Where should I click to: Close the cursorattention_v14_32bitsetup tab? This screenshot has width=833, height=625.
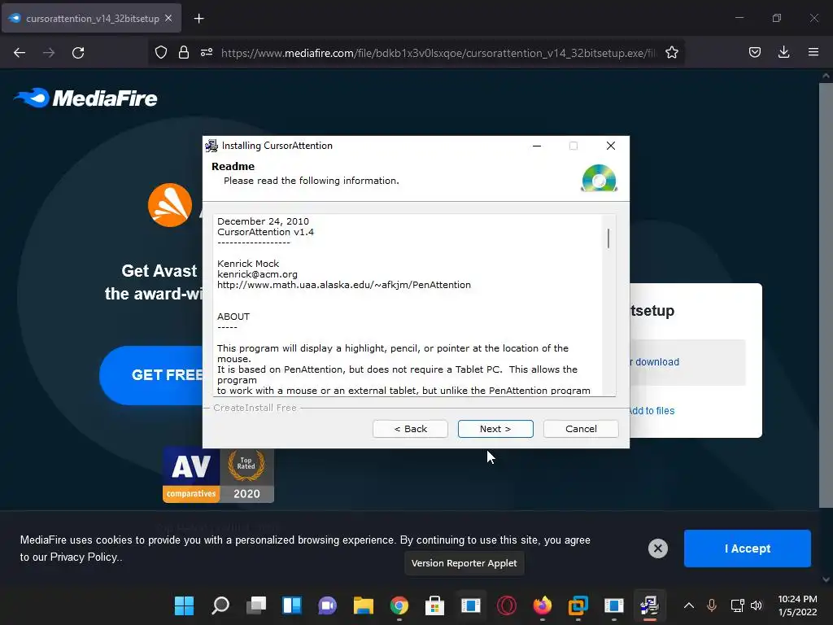168,18
